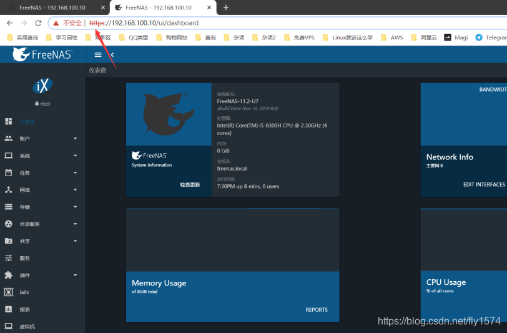Screen dimensions: 507x333
Task: Click the Sharing folder icon
Action: [8, 241]
